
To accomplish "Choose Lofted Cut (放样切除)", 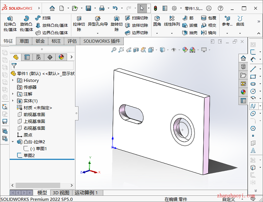I will (137, 25).
